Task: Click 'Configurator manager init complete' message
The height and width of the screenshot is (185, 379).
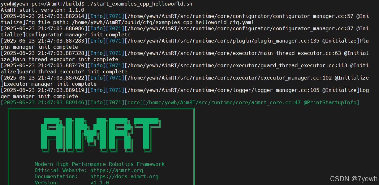Action: tap(78, 35)
